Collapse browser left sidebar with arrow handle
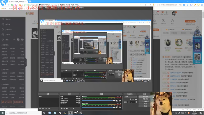The height and width of the screenshot is (115, 204). 26,63
